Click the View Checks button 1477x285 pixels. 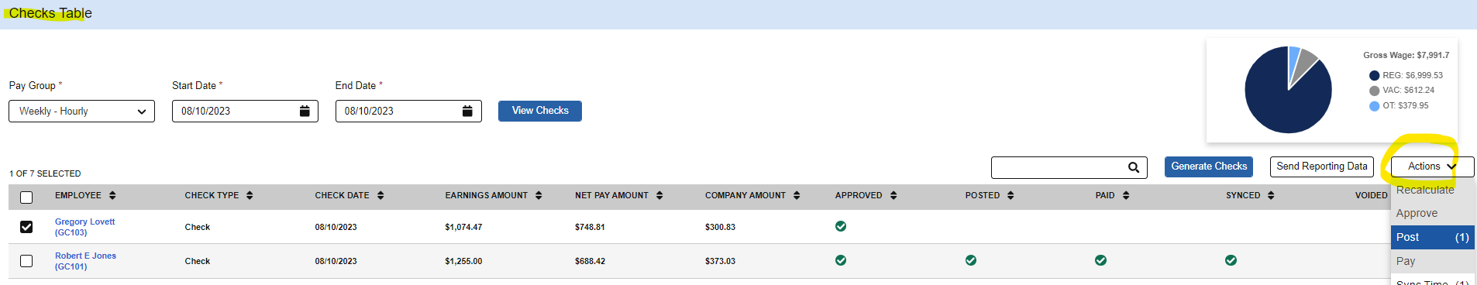pos(540,111)
